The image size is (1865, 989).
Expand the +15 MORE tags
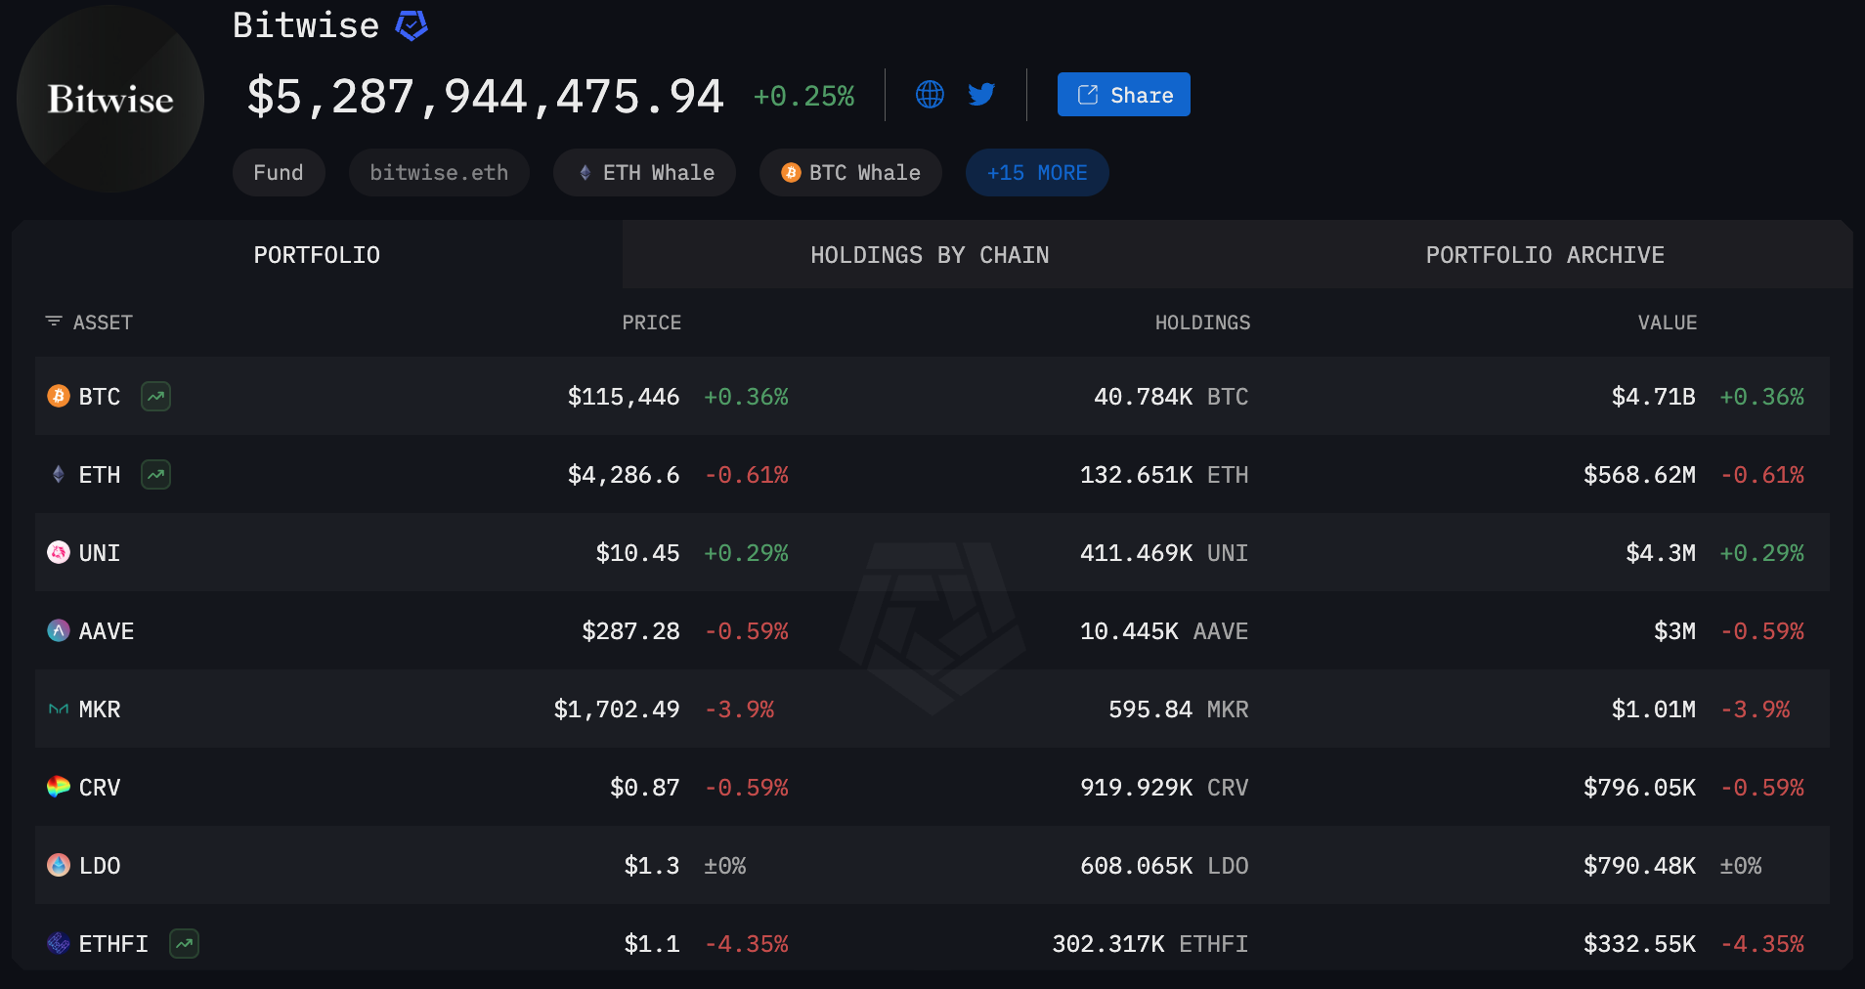pos(1037,173)
